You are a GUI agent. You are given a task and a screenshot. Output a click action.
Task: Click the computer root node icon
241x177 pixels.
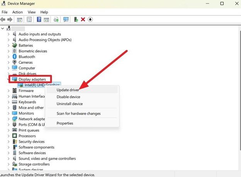pyautogui.click(x=8, y=28)
